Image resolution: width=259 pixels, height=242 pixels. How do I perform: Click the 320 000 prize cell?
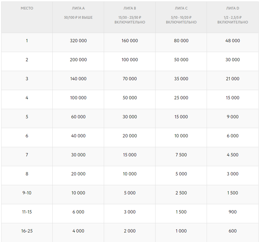tap(78, 41)
